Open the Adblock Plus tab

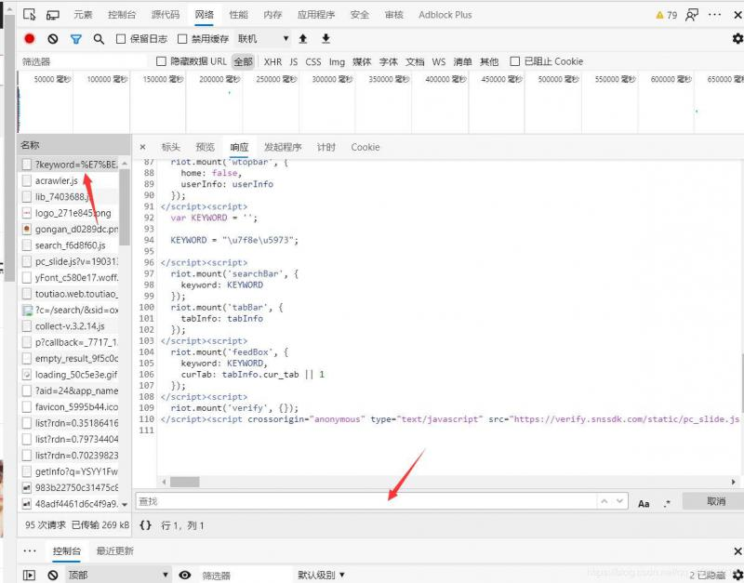[x=445, y=15]
